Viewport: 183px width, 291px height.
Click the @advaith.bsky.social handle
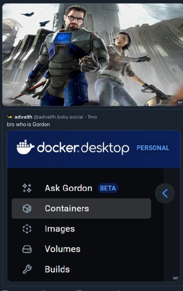58,117
